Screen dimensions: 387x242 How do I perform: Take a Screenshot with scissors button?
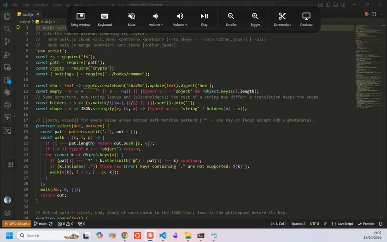282,19
